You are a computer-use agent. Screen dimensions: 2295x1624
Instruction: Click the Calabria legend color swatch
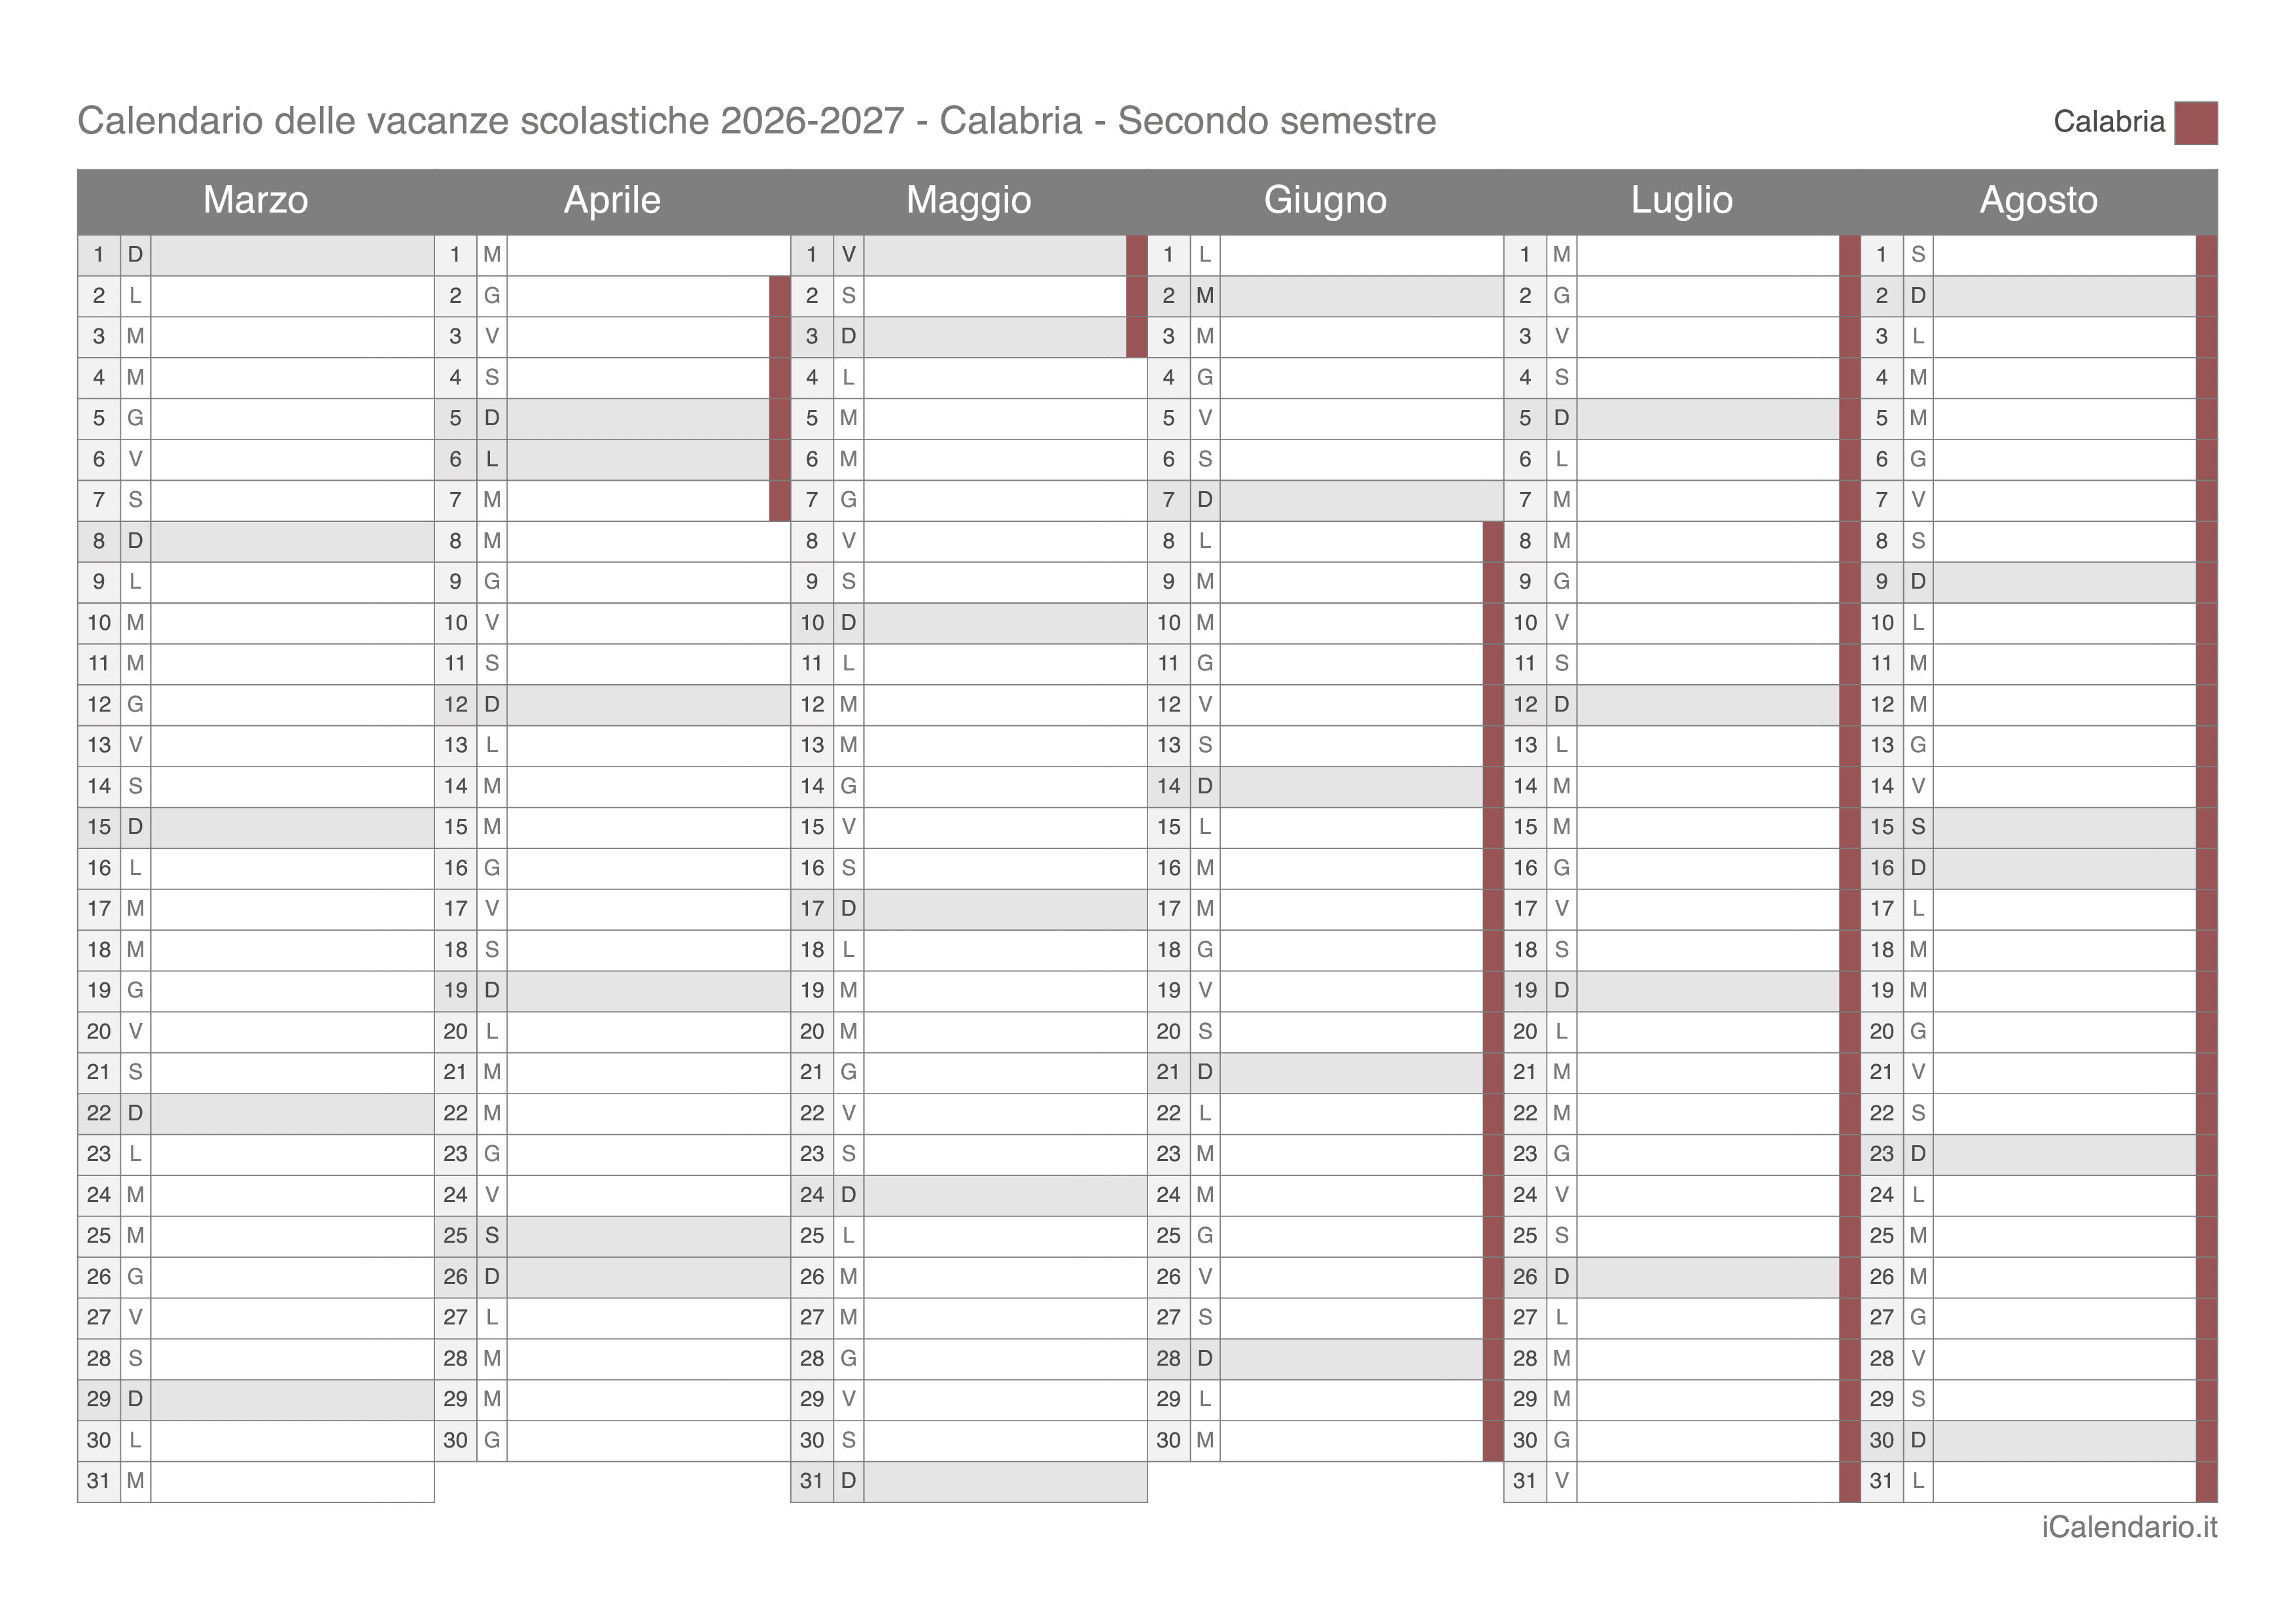pyautogui.click(x=2196, y=123)
